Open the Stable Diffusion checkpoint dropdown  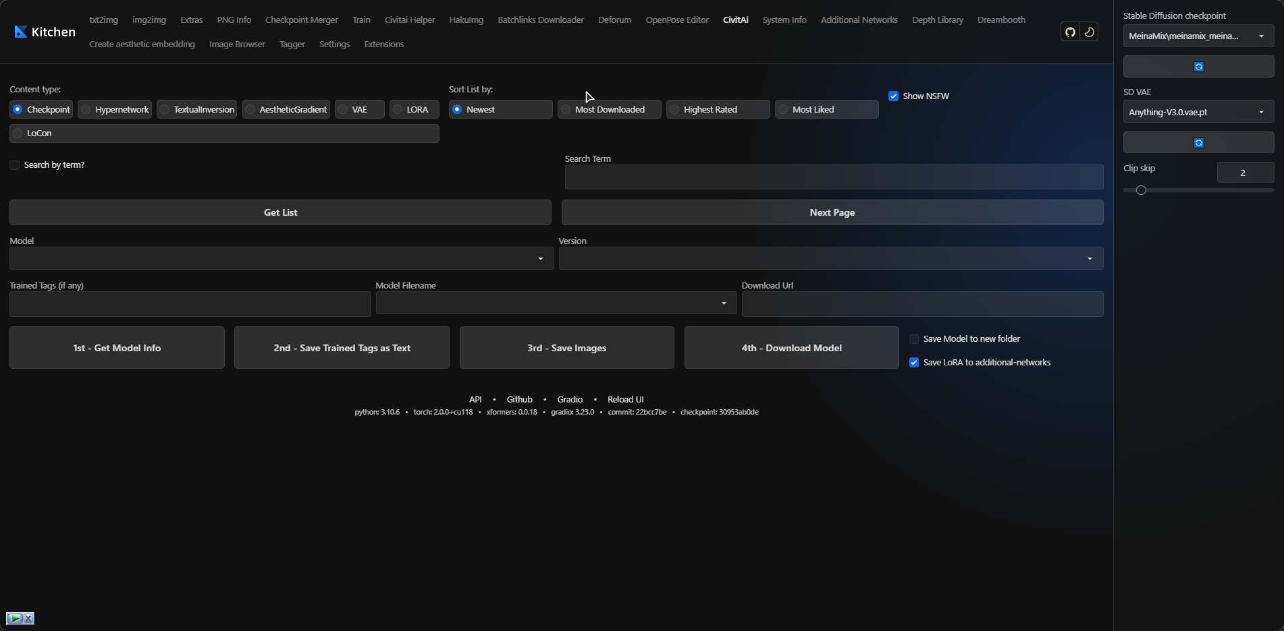click(1261, 36)
